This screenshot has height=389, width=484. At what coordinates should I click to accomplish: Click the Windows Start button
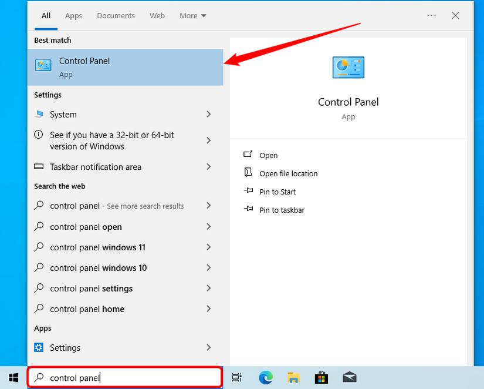pyautogui.click(x=13, y=377)
